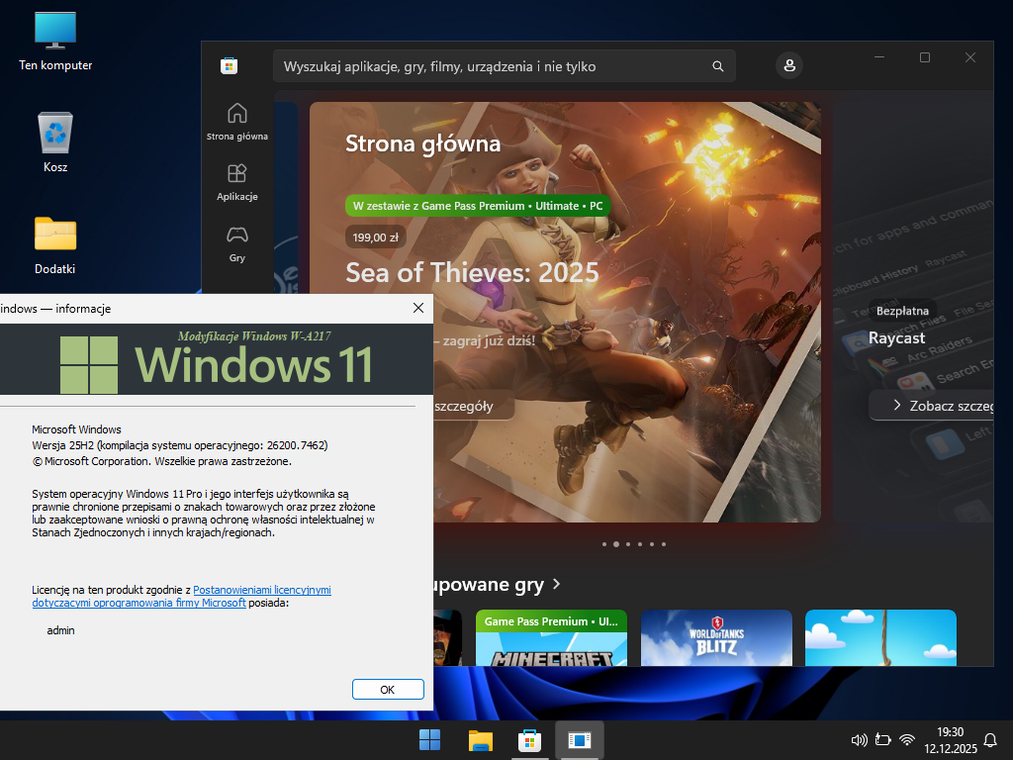Image resolution: width=1013 pixels, height=760 pixels.
Task: Open the Dodatki folder on desktop
Action: point(55,243)
